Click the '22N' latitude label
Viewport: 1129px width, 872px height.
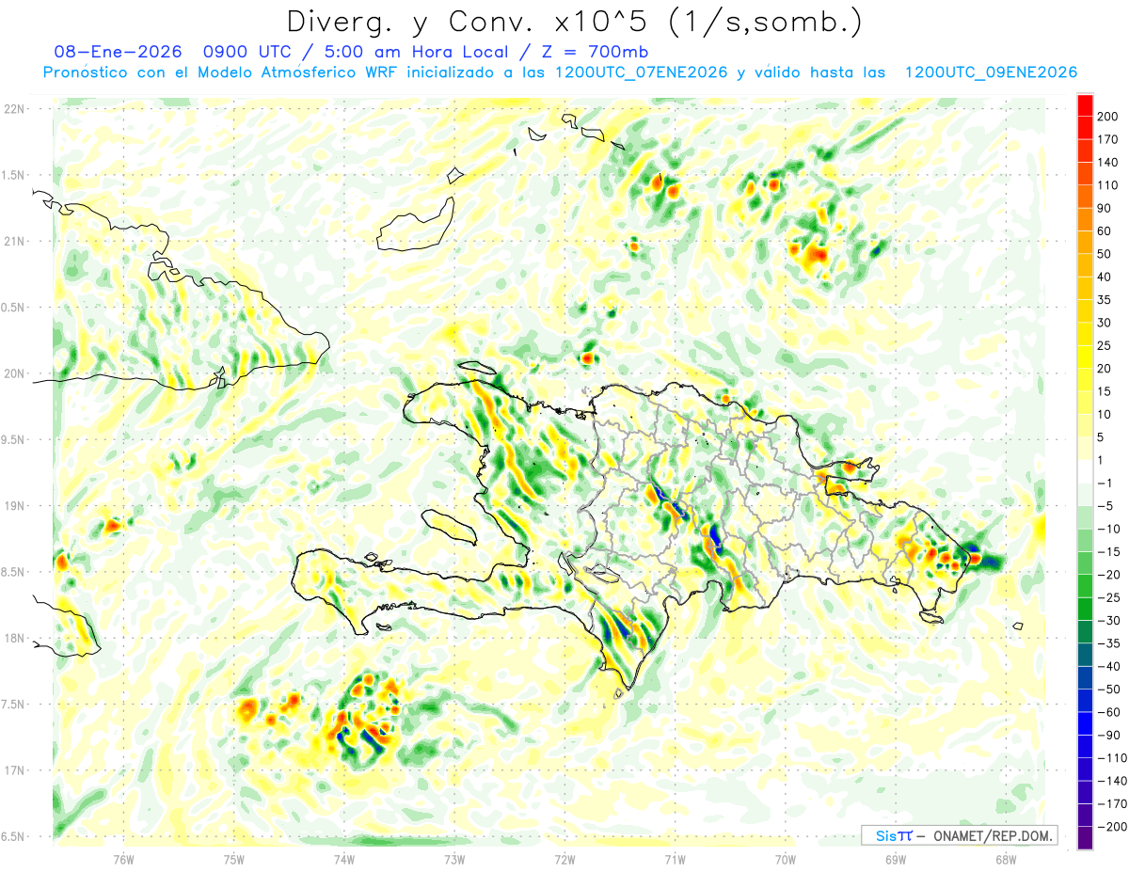[x=14, y=109]
